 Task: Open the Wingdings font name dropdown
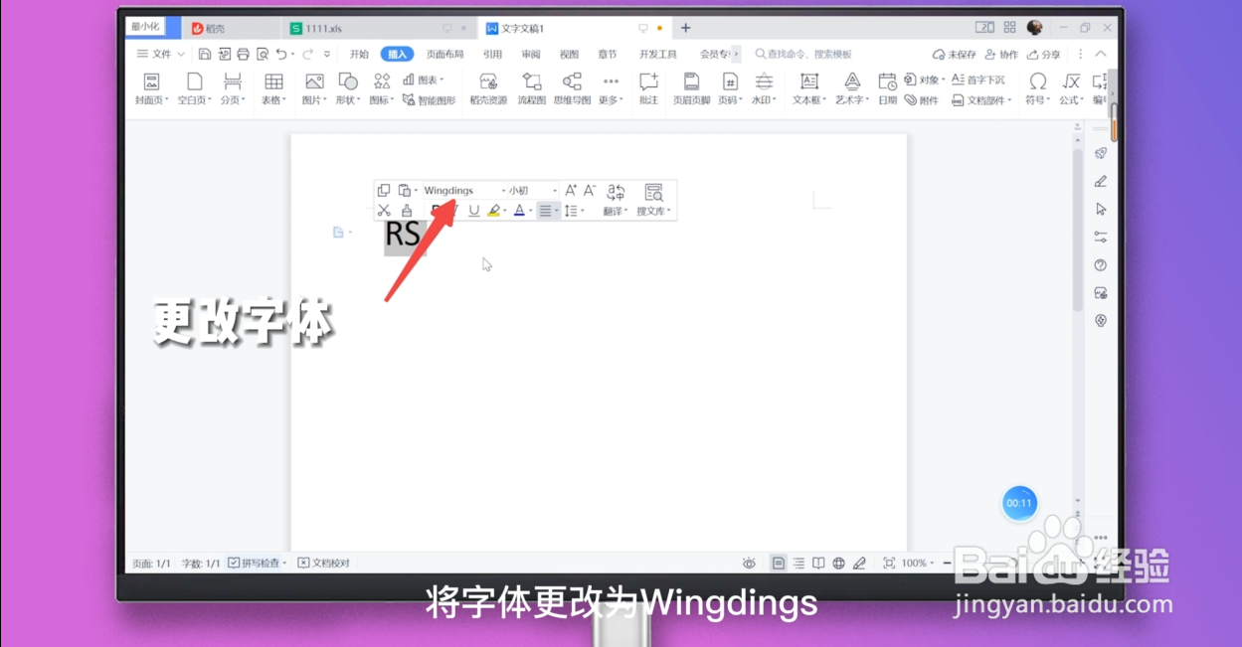tap(504, 190)
